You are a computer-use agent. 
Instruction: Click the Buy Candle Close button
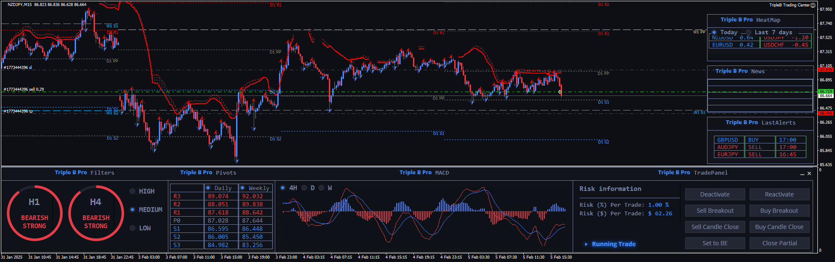coord(779,227)
